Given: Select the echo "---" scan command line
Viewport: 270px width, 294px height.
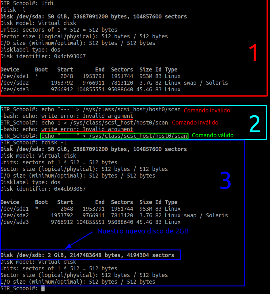Looking at the screenshot, I should tap(91, 109).
